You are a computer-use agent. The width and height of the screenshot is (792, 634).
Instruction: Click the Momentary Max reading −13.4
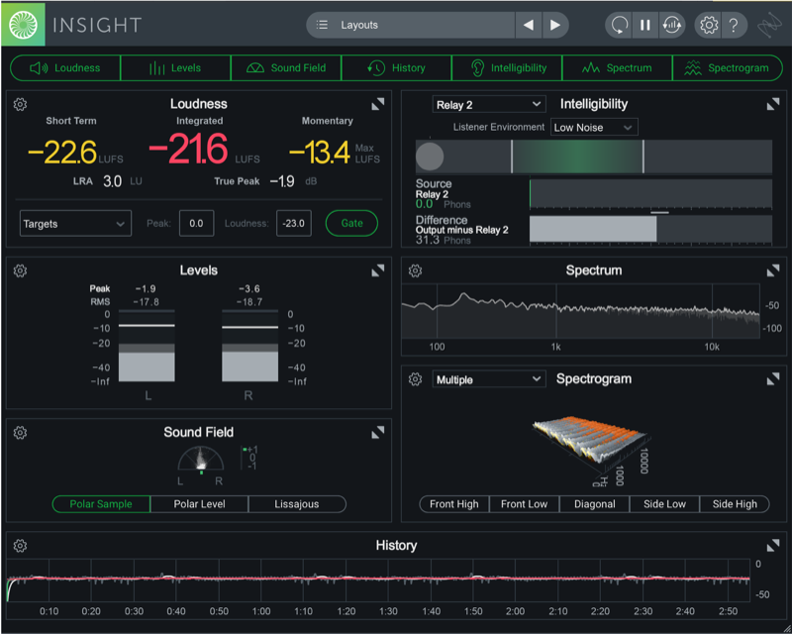click(x=319, y=153)
